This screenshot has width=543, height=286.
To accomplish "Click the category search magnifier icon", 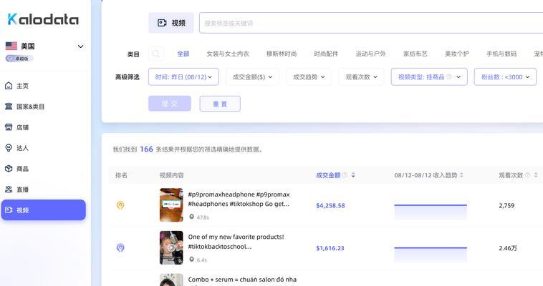I will [x=156, y=54].
